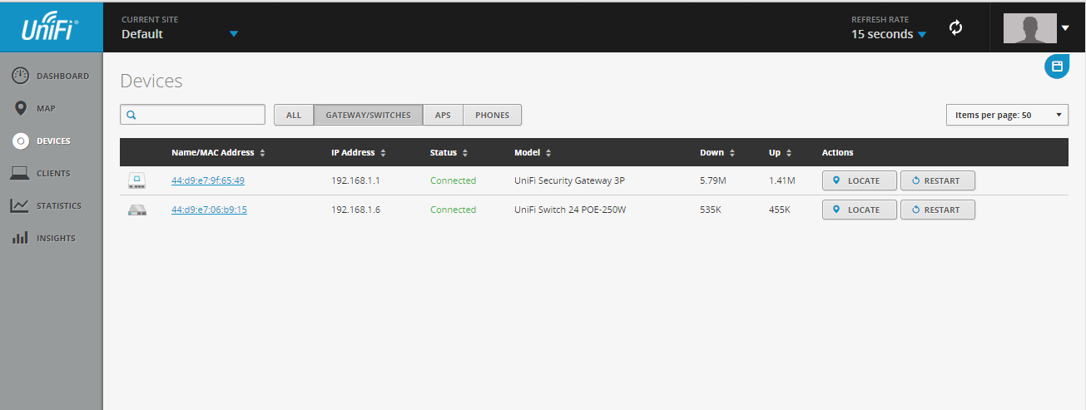The height and width of the screenshot is (410, 1086).
Task: Sort by Up column
Action: [x=780, y=153]
